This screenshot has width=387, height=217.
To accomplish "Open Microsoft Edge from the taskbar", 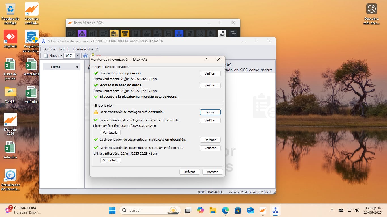I will click(x=226, y=210).
